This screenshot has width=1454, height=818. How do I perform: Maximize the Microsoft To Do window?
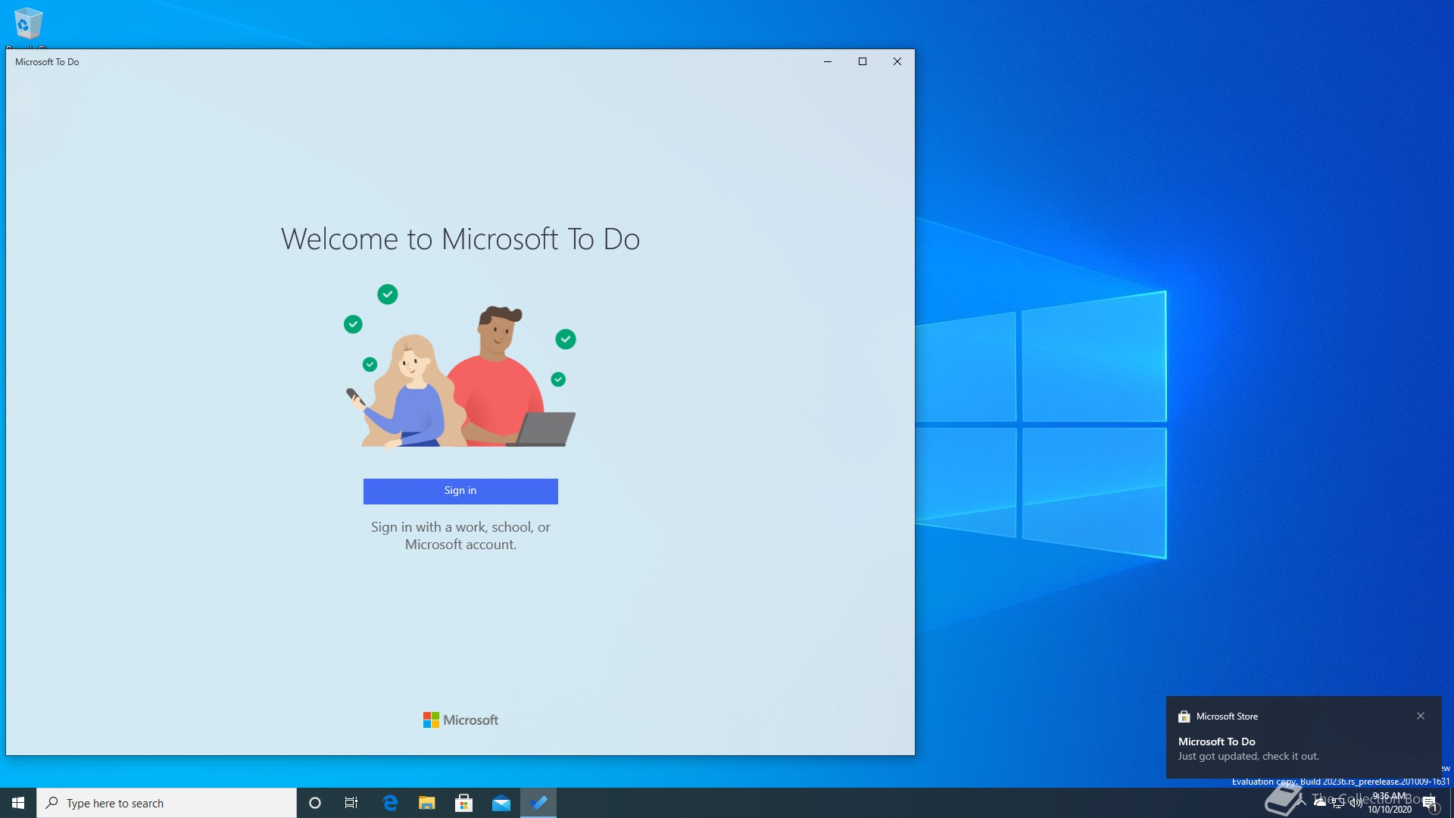(x=863, y=61)
